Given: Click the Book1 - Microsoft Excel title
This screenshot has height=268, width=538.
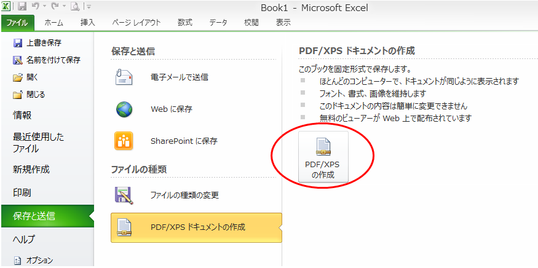Looking at the screenshot, I should 314,8.
